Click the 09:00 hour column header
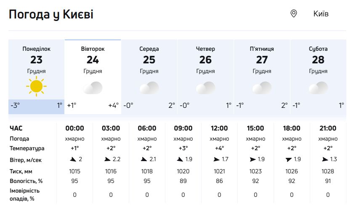351x209 pixels. pyautogui.click(x=183, y=128)
